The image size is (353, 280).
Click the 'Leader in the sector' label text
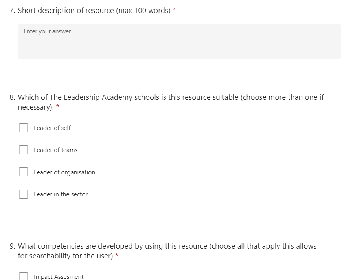(61, 194)
